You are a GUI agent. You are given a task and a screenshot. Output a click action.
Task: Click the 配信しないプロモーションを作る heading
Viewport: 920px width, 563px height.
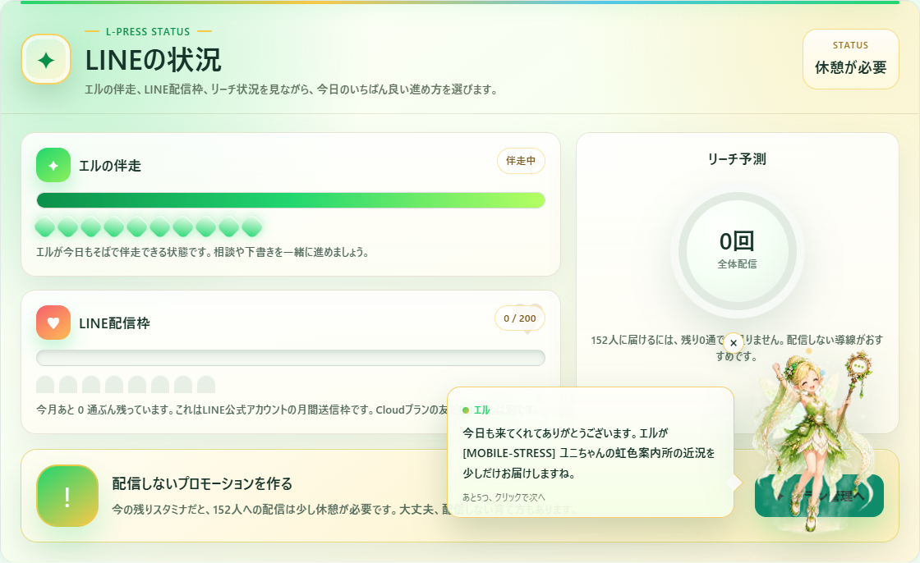[x=202, y=484]
